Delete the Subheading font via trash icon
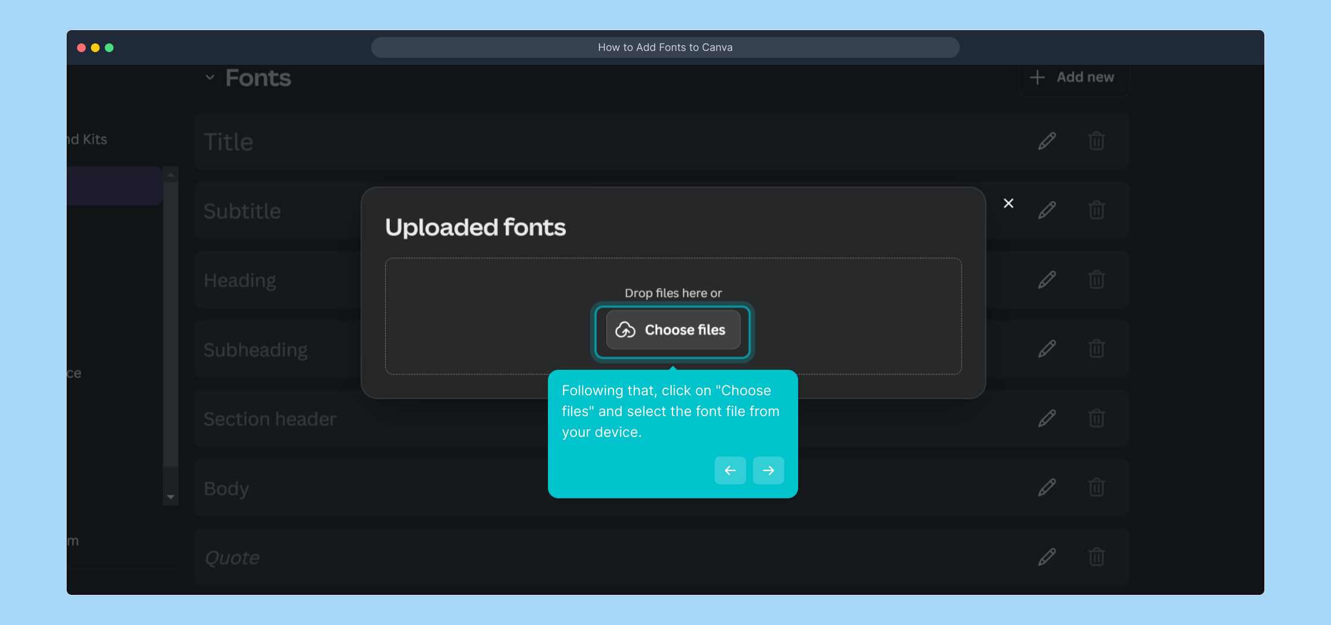The height and width of the screenshot is (625, 1331). pos(1098,348)
